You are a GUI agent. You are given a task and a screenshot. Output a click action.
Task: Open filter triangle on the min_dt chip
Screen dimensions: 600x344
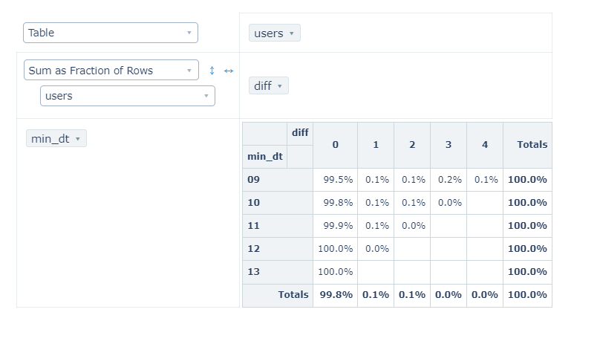coord(77,139)
